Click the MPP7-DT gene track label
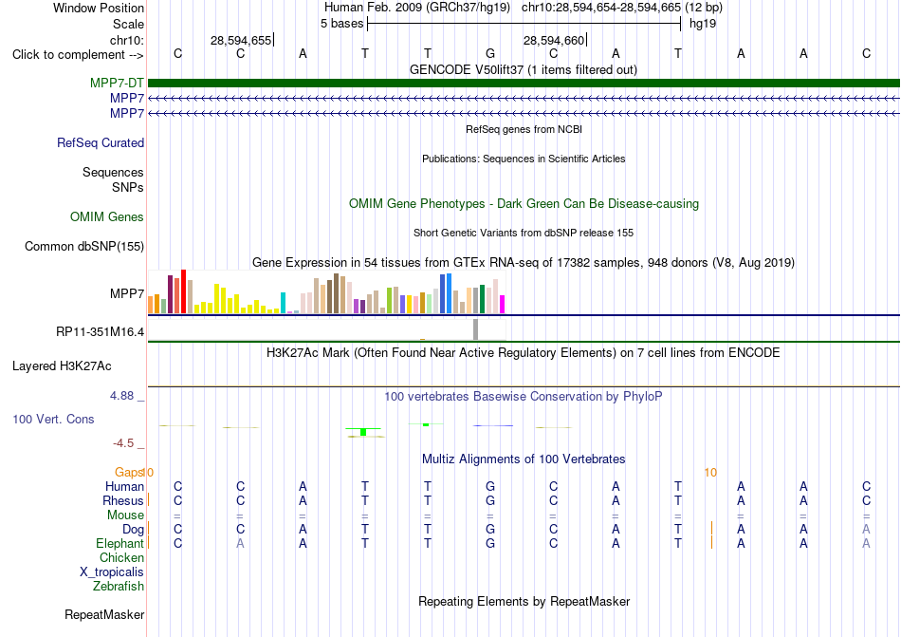Viewport: 901px width, 637px height. click(117, 83)
